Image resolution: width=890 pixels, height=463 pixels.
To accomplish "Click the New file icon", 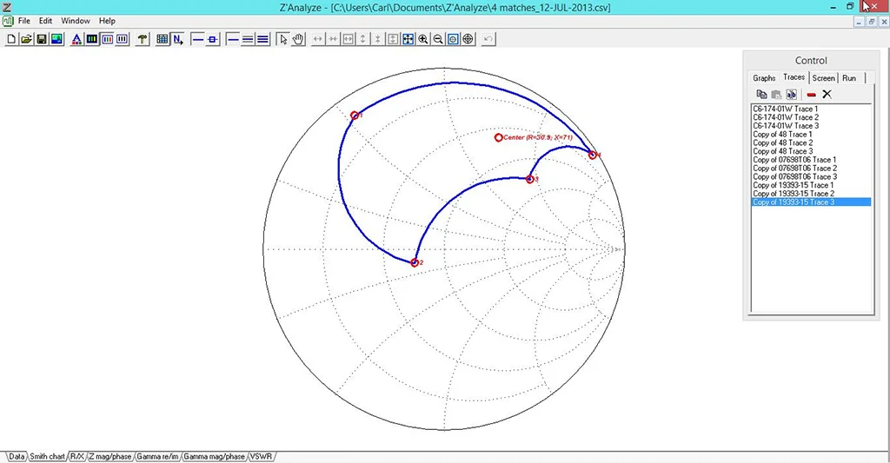I will point(10,39).
